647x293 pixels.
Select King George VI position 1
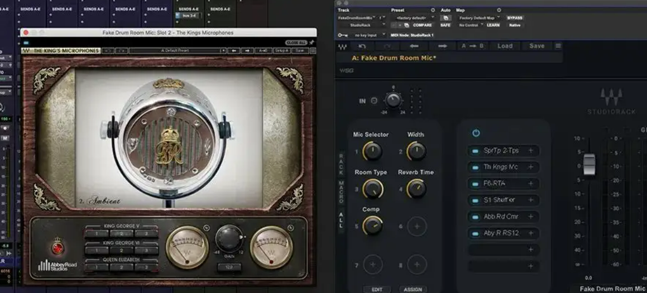(97, 251)
